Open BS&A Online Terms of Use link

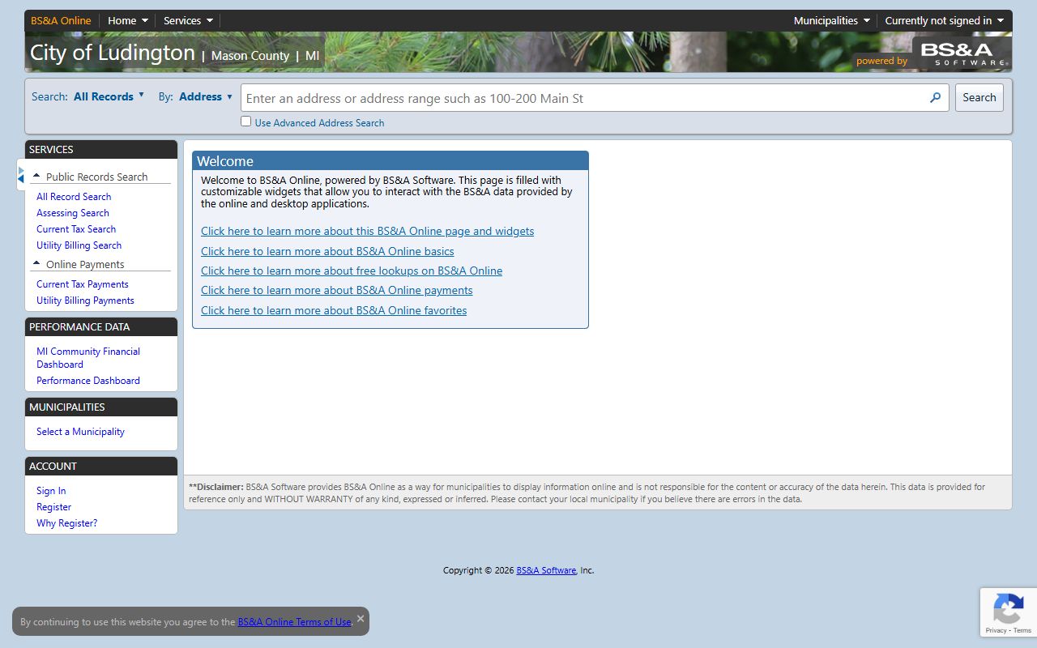pyautogui.click(x=294, y=622)
